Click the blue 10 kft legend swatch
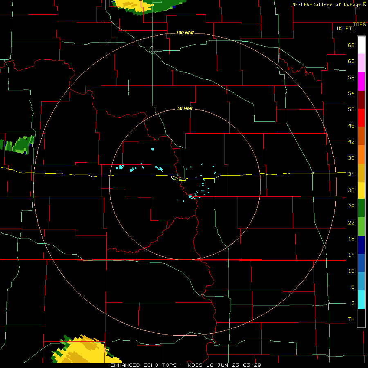 tap(361, 263)
